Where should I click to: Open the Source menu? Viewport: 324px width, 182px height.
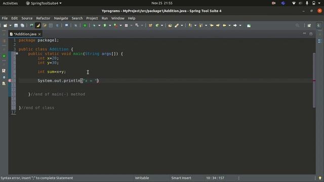click(x=27, y=18)
